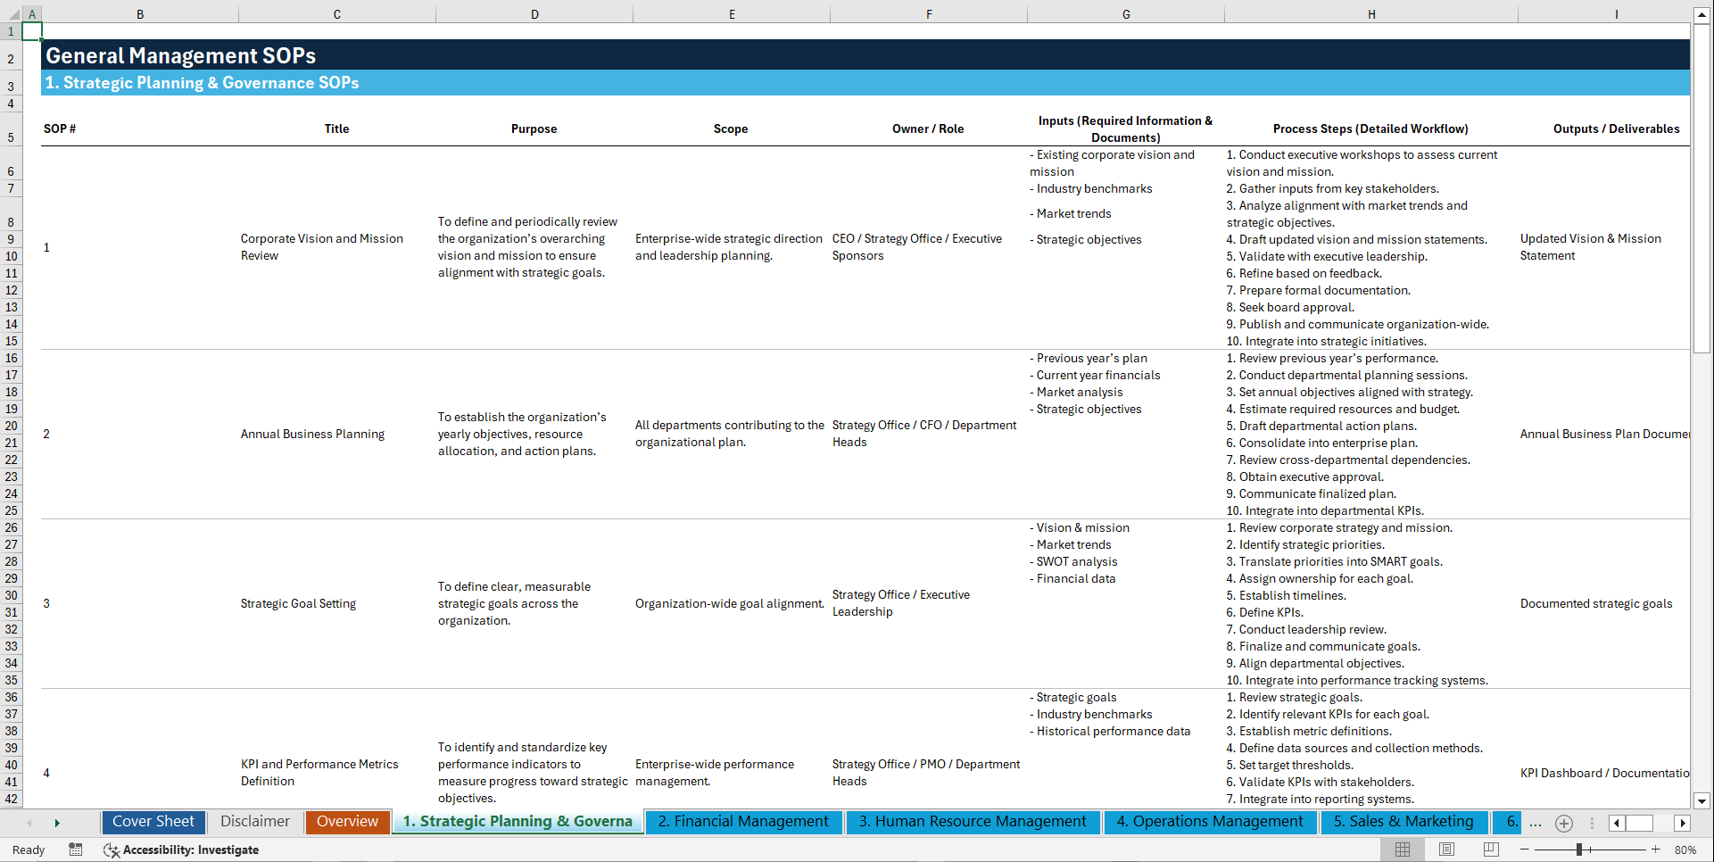The image size is (1714, 862).
Task: Add a new worksheet with plus button
Action: point(1563,823)
